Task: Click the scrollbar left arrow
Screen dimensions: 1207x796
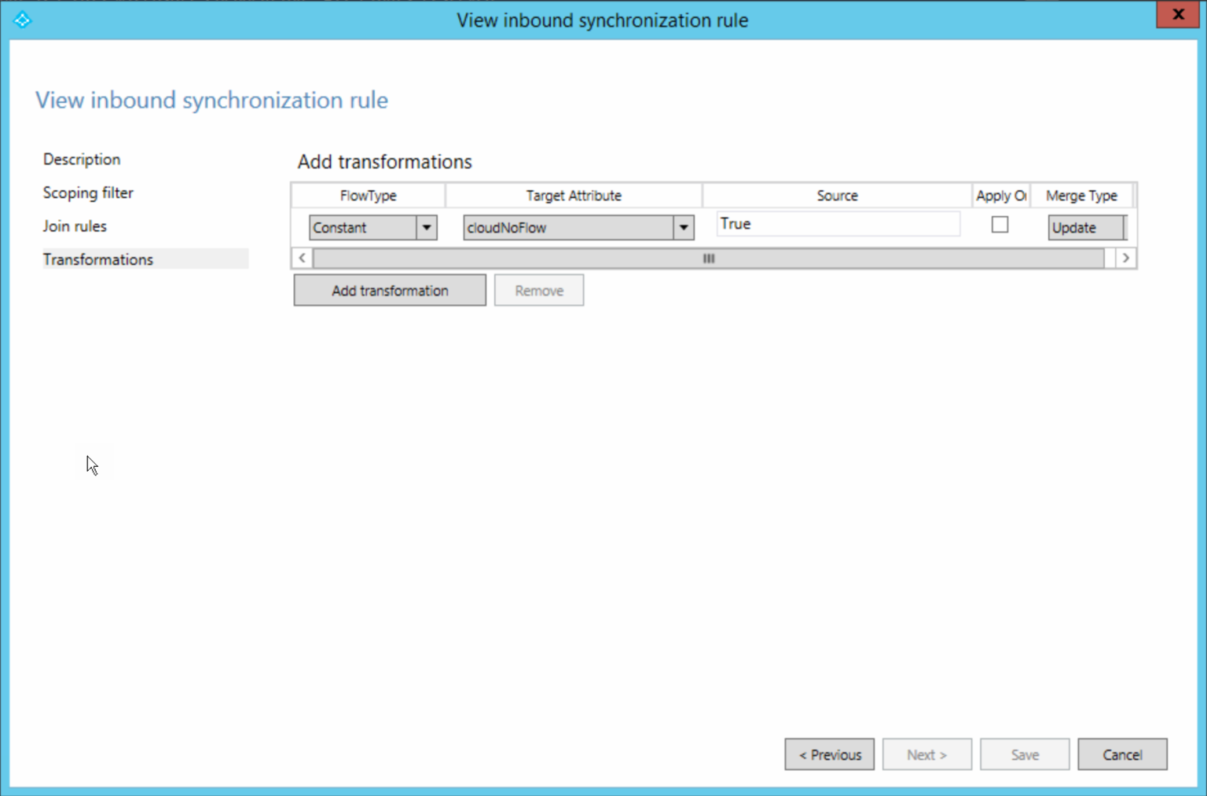Action: coord(302,258)
